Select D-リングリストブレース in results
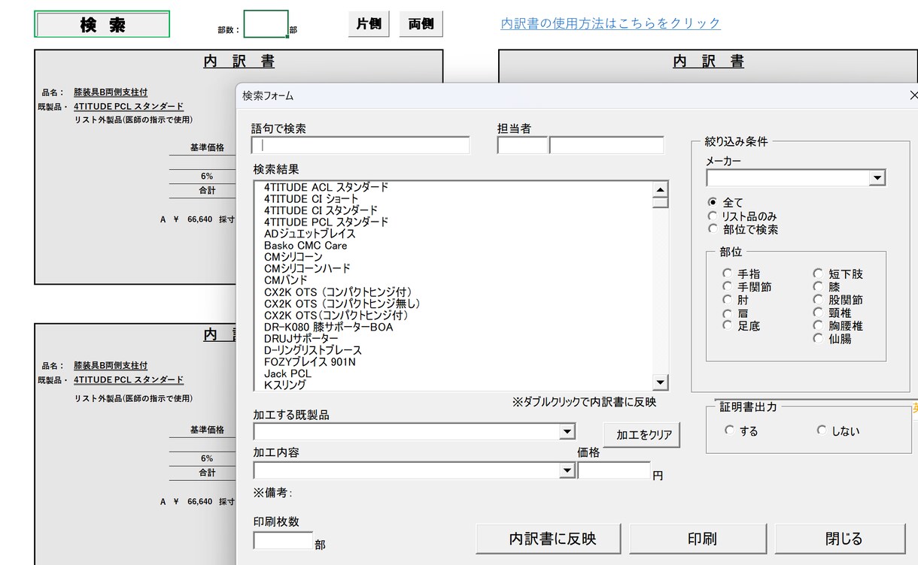 (312, 350)
